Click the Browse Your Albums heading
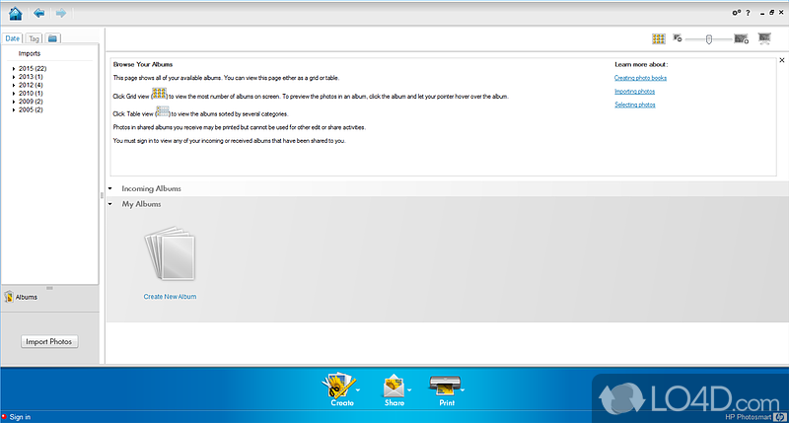 [143, 64]
